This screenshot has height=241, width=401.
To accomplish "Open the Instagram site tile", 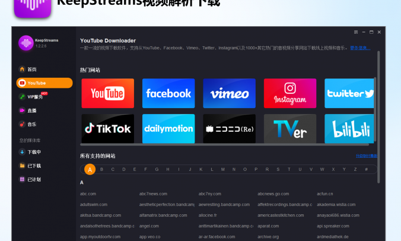I will [290, 93].
